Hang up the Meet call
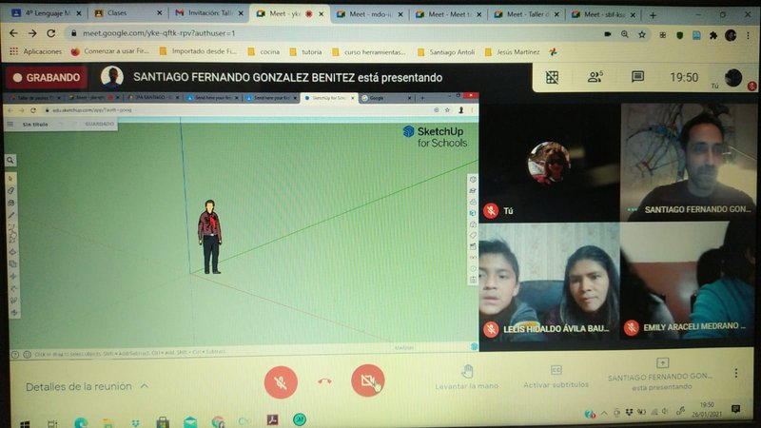 (x=324, y=382)
